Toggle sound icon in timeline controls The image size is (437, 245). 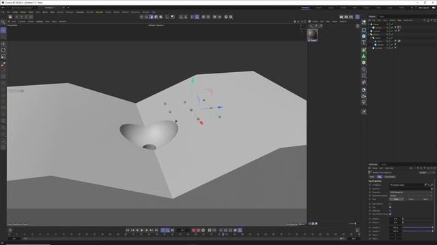[173, 230]
